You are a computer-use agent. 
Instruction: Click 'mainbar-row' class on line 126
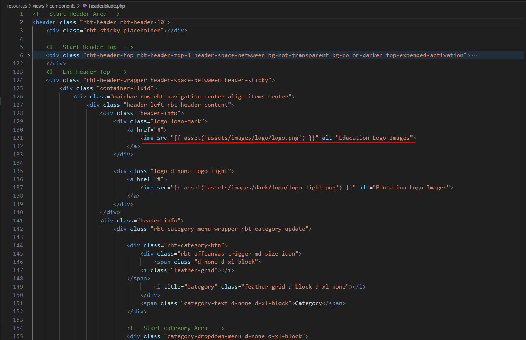pos(132,97)
